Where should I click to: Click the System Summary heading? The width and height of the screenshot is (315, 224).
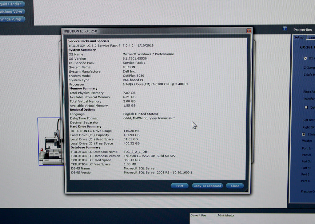(82, 50)
